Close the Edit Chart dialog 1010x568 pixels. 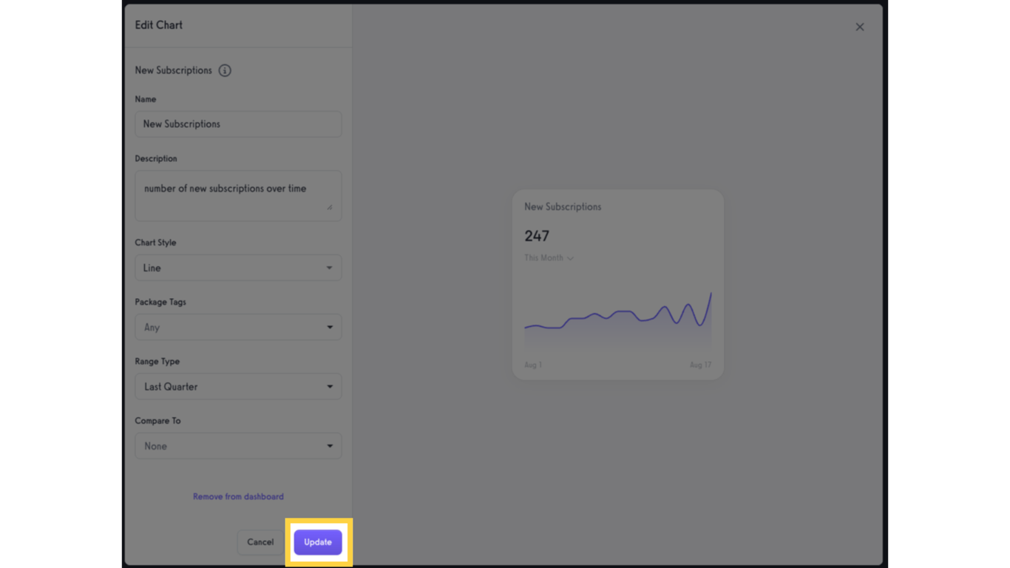(859, 27)
